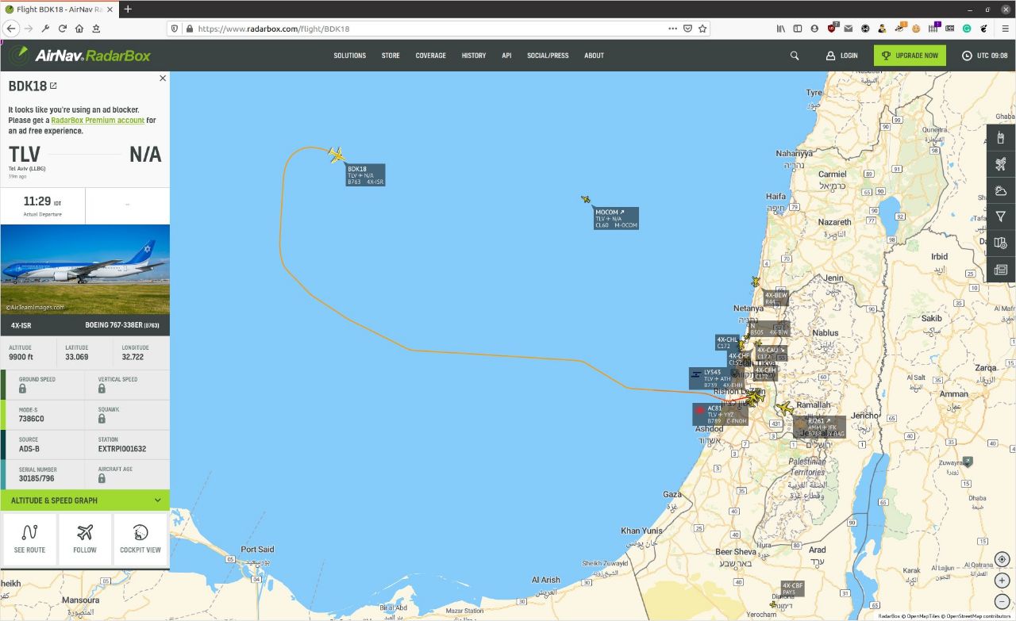Open the weather layer tool
1016x621 pixels.
click(x=1000, y=190)
